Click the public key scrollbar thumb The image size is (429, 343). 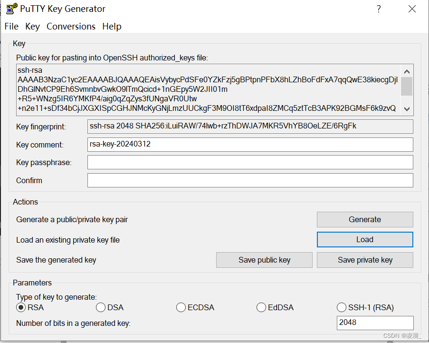(x=407, y=86)
